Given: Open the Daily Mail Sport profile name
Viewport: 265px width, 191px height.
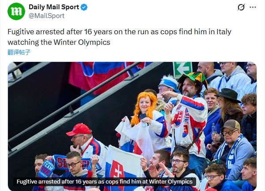Looking at the screenshot, I should pyautogui.click(x=54, y=7).
